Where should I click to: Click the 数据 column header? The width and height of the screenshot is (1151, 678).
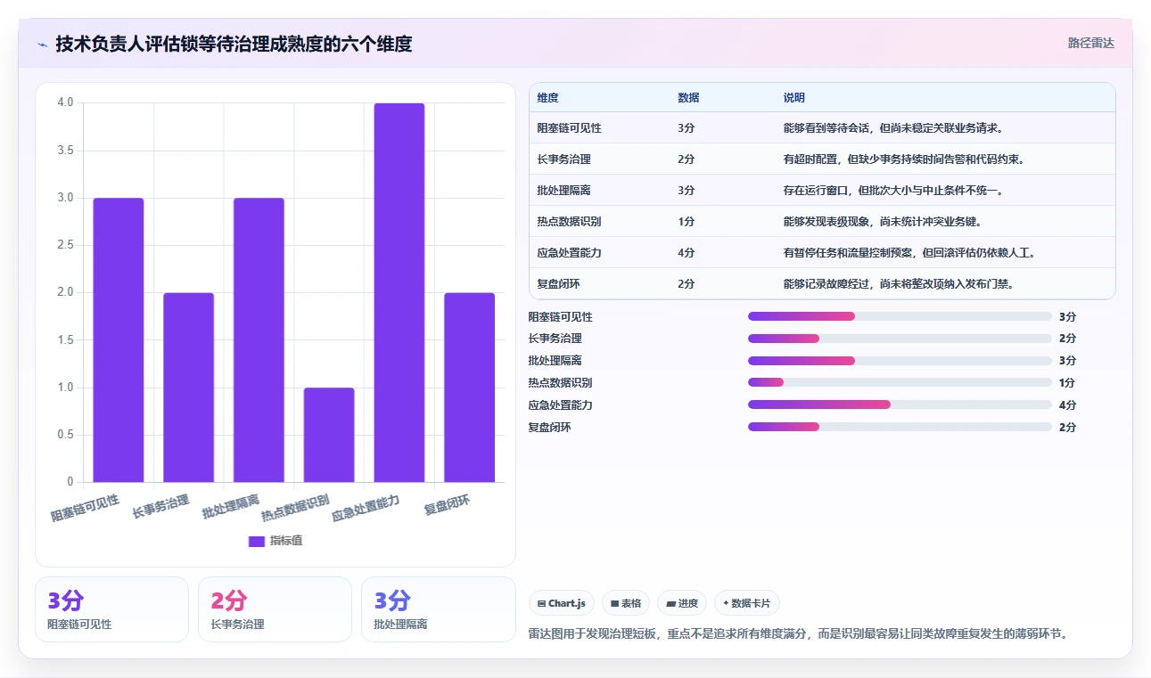688,97
